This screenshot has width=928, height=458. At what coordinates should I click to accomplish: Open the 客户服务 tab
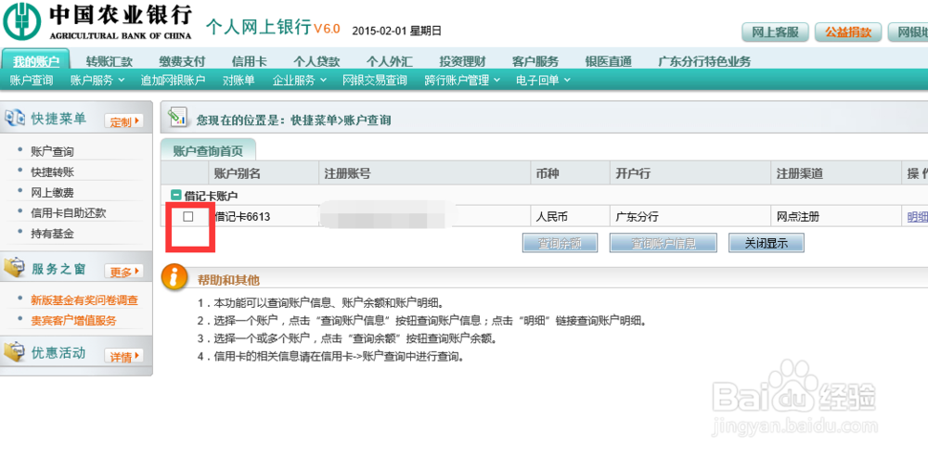point(535,61)
